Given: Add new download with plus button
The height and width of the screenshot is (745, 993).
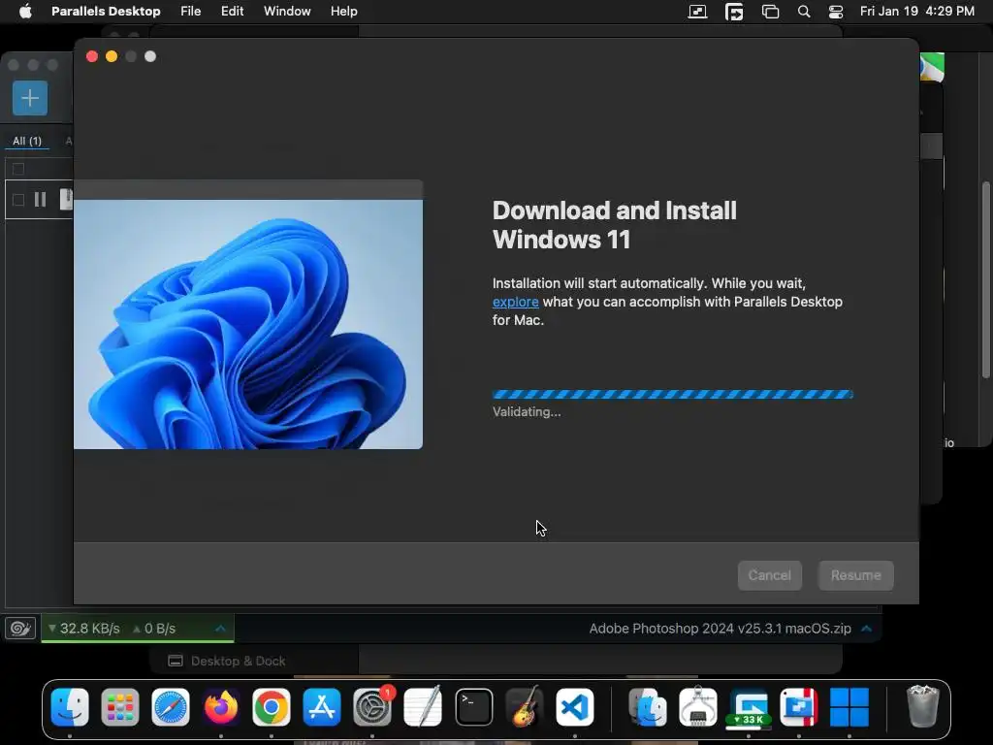Looking at the screenshot, I should tap(30, 98).
